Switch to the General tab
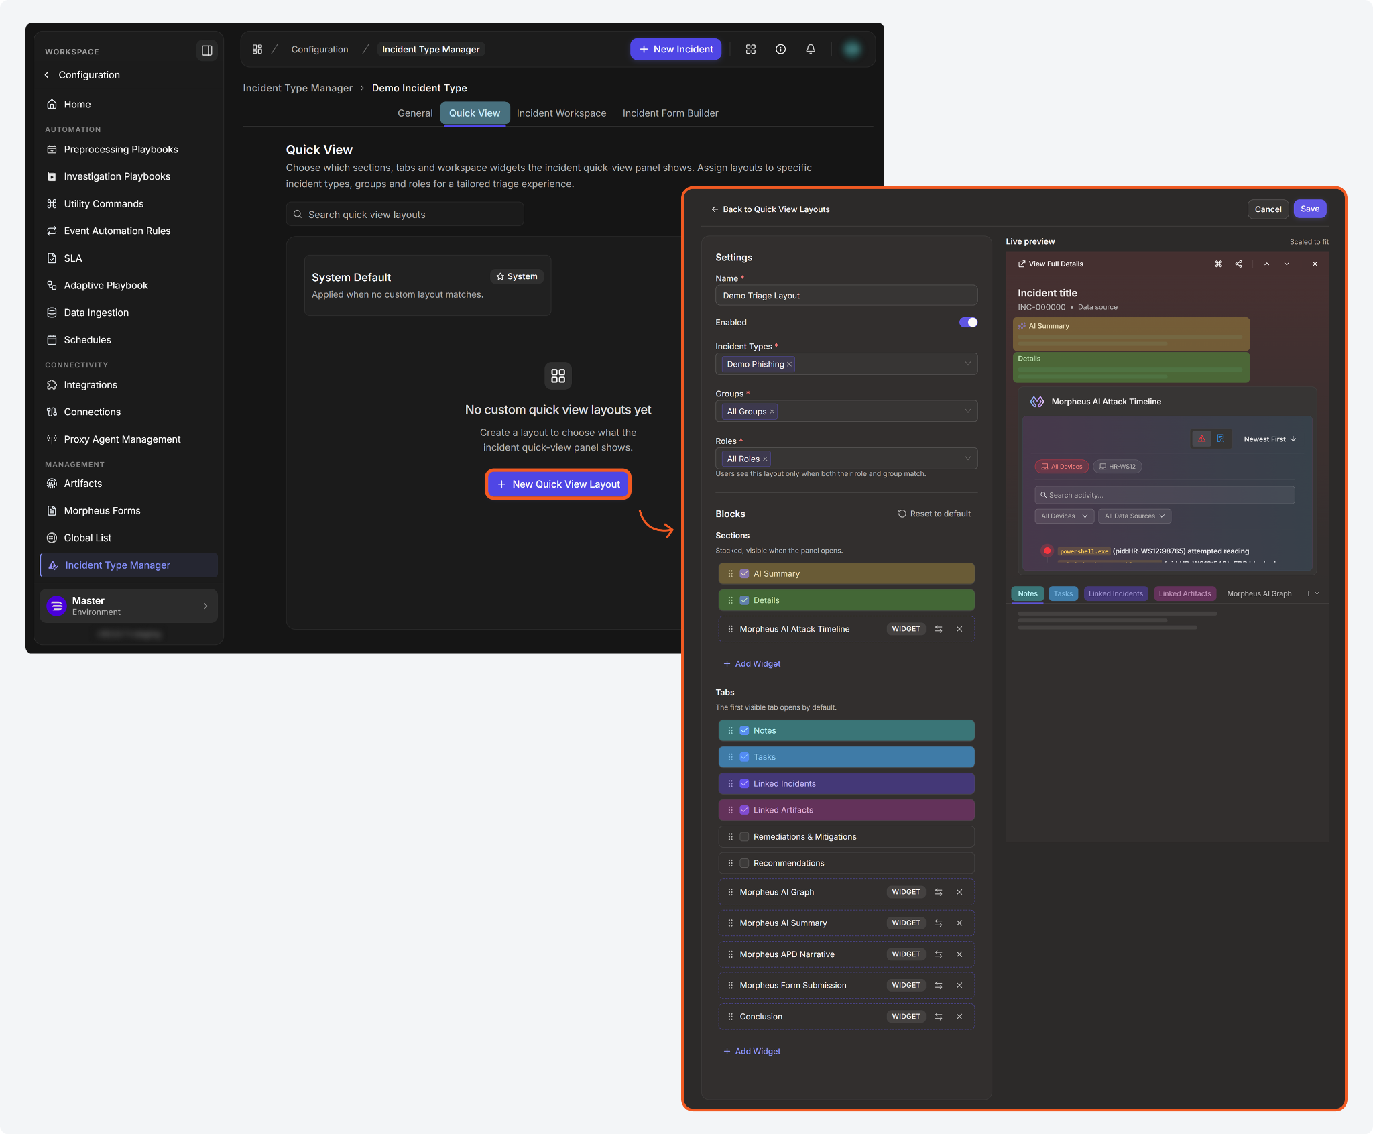 point(415,113)
